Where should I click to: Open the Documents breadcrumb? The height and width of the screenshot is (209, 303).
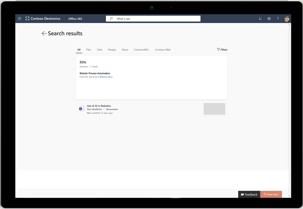[112, 109]
